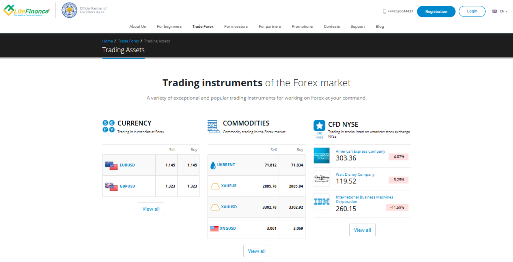
Task: Click the phone icon beside the number
Action: tap(385, 11)
